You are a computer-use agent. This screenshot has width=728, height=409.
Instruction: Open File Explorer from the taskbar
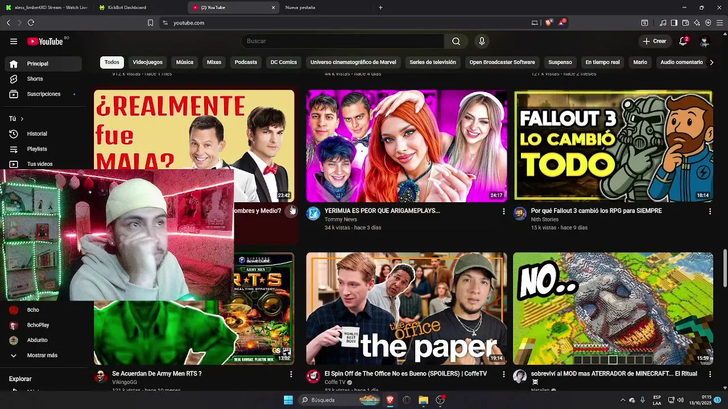[423, 400]
